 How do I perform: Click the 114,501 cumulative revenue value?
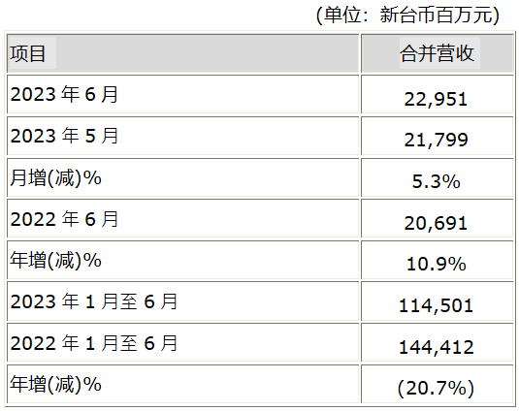tap(436, 305)
